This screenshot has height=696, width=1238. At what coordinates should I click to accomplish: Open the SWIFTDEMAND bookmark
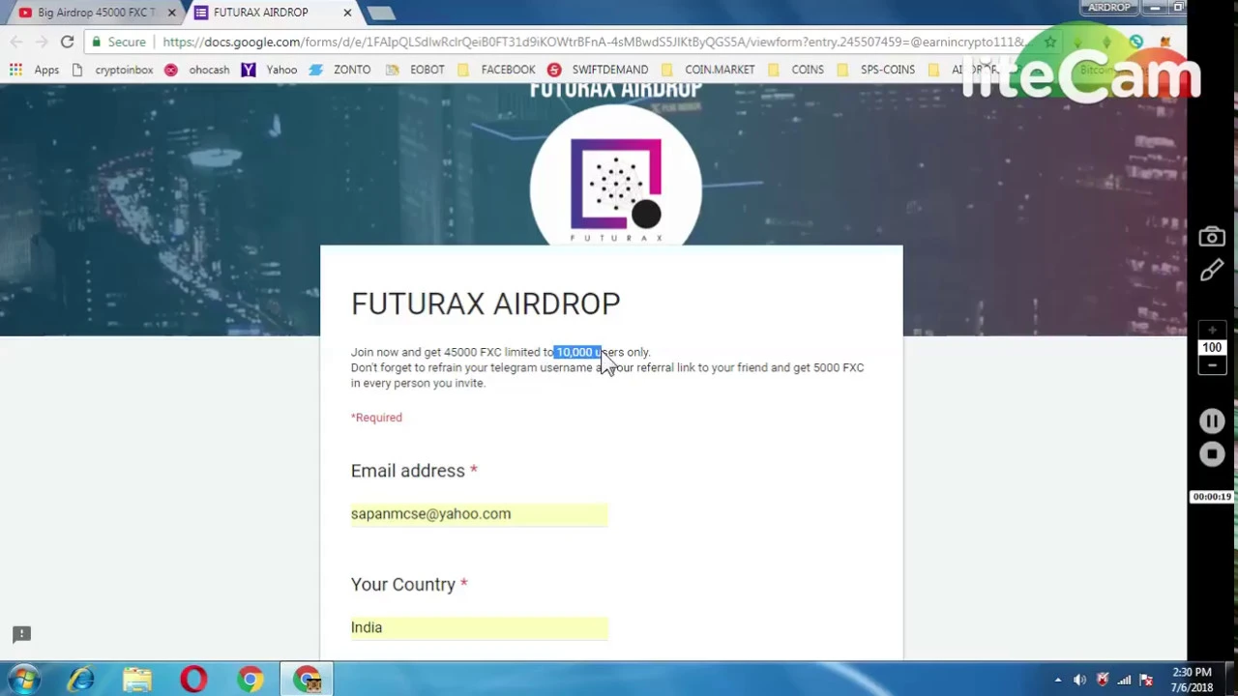point(598,70)
